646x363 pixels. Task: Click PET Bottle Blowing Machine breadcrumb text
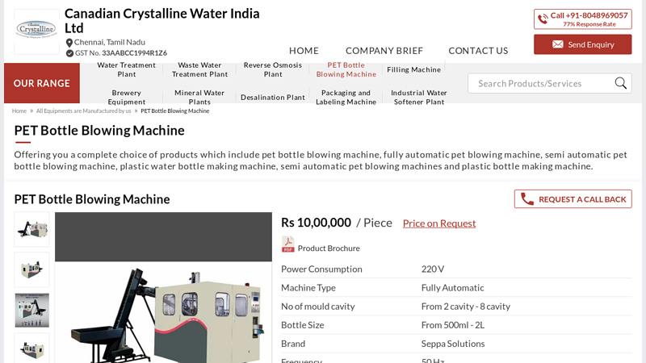point(174,111)
